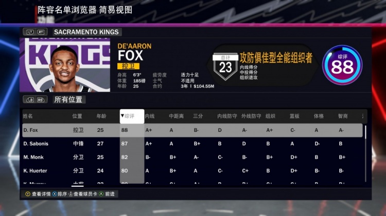
Task: Sort by the 内线 column header
Action: (x=150, y=116)
